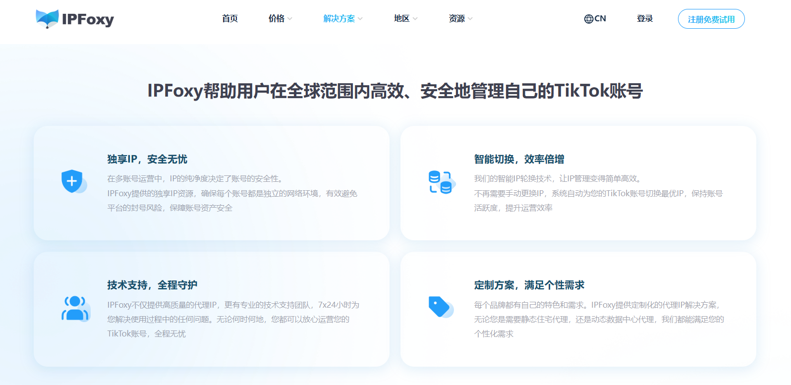Switch language via the CN label
791x385 pixels.
tap(600, 18)
